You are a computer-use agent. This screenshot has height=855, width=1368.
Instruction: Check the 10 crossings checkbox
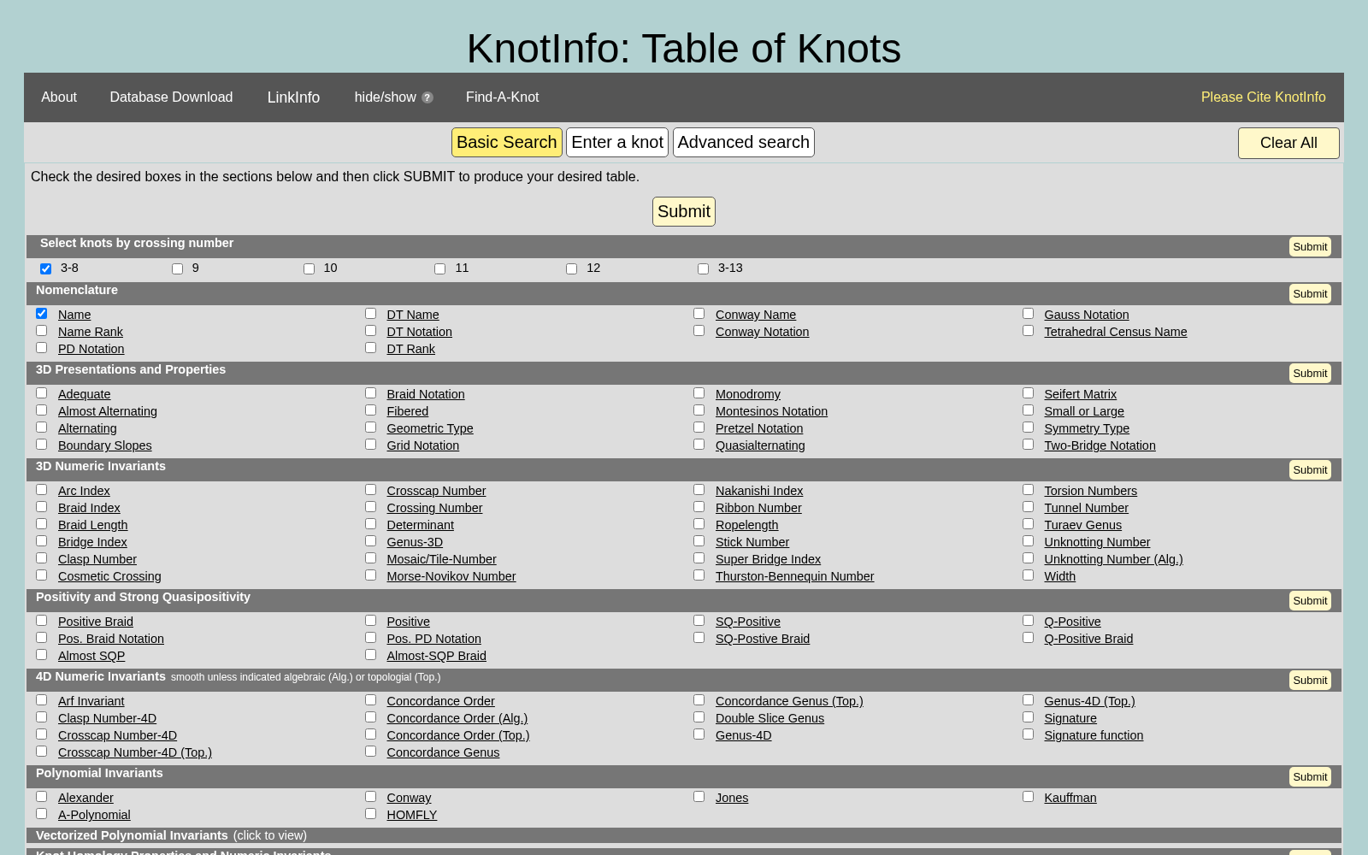click(x=310, y=268)
